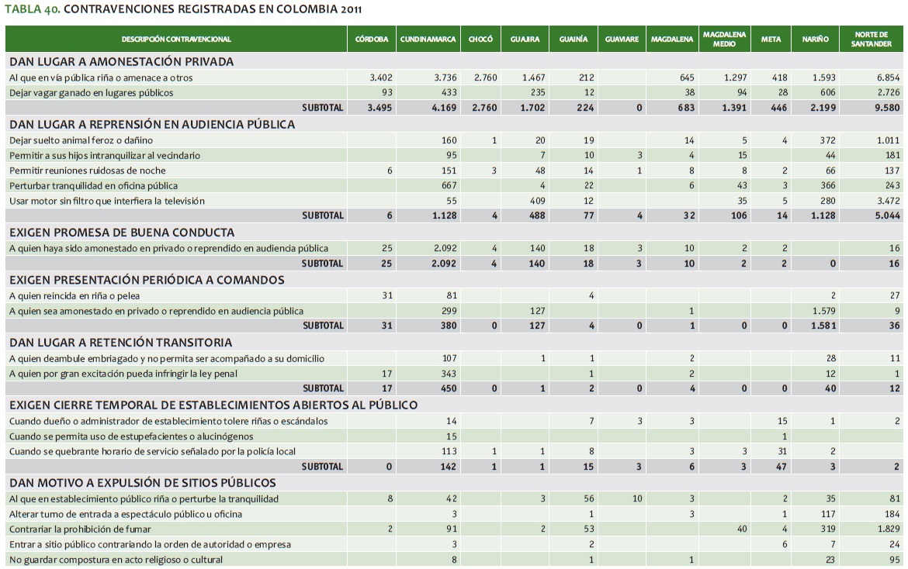908x569 pixels.
Task: Click the Chocó column header
Action: [x=480, y=39]
